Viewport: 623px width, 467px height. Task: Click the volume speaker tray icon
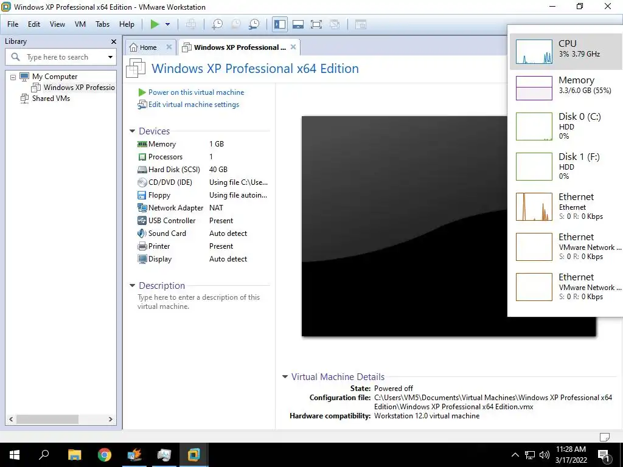(545, 455)
